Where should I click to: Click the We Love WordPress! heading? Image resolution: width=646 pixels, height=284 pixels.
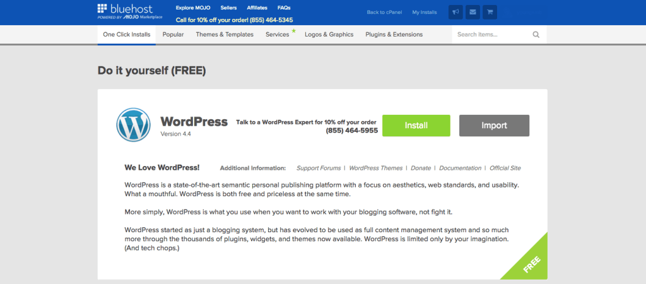tap(162, 168)
